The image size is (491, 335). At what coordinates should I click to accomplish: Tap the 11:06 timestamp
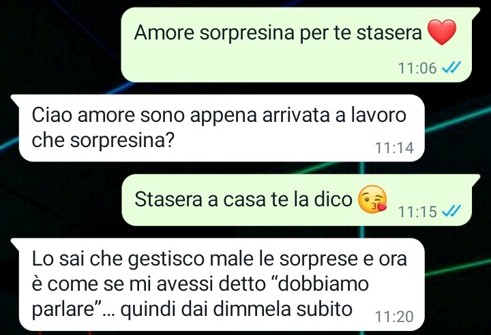coord(417,68)
